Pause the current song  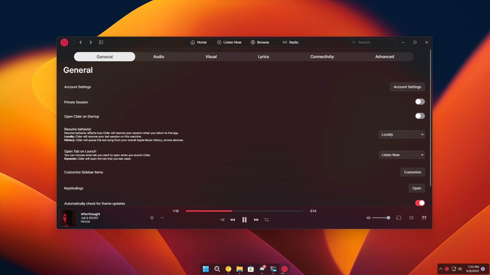[x=244, y=220]
